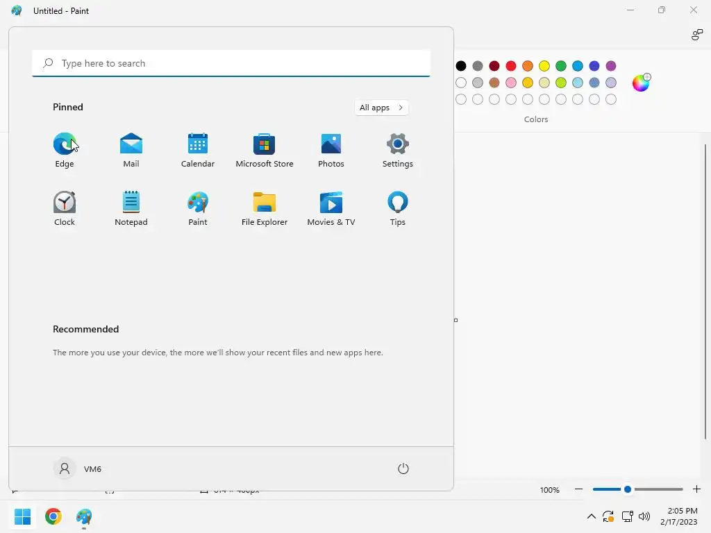The height and width of the screenshot is (533, 711).
Task: Click the Windows Start button on taskbar
Action: [x=22, y=516]
